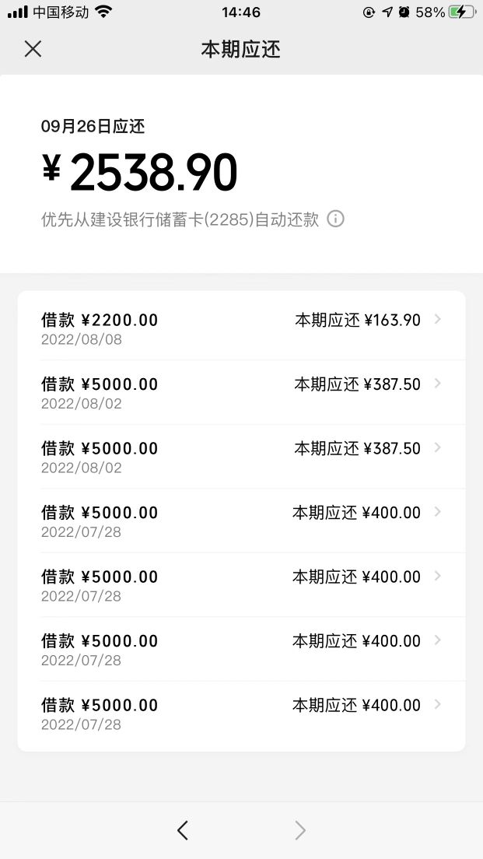Tap the 本期应还 ¥163.90 amount
The width and height of the screenshot is (483, 859).
coord(357,320)
